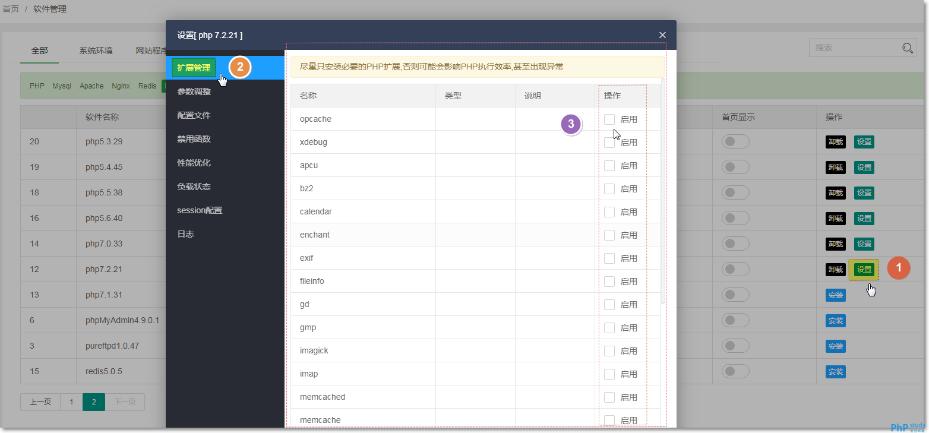Install php7.1.31 with 安装 button

[x=836, y=295]
